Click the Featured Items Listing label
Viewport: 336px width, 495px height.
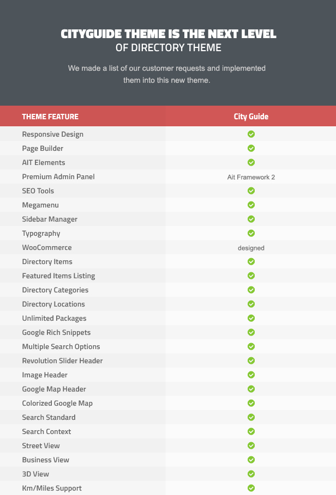58,276
